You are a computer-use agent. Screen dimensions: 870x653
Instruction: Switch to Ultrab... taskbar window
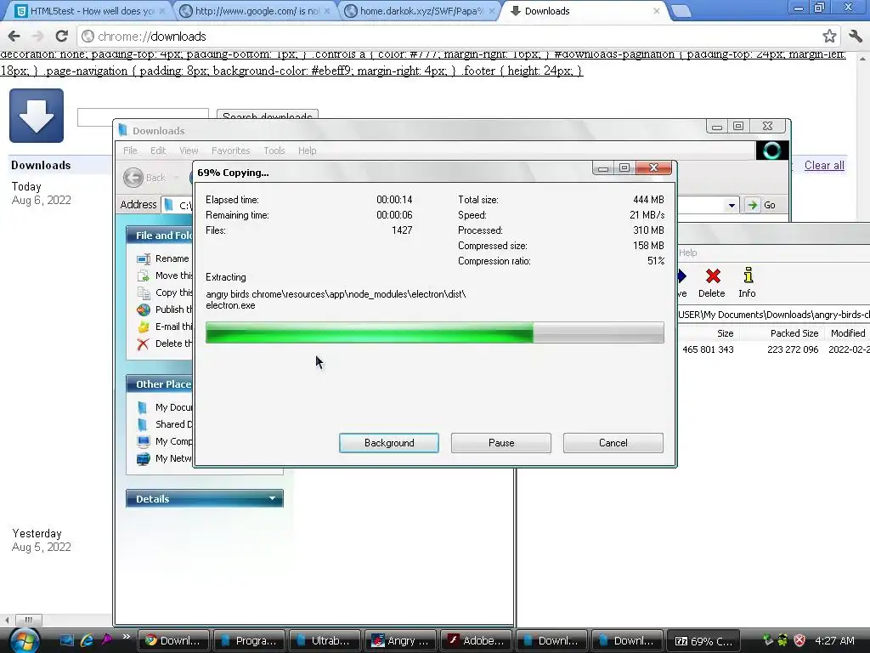click(325, 640)
